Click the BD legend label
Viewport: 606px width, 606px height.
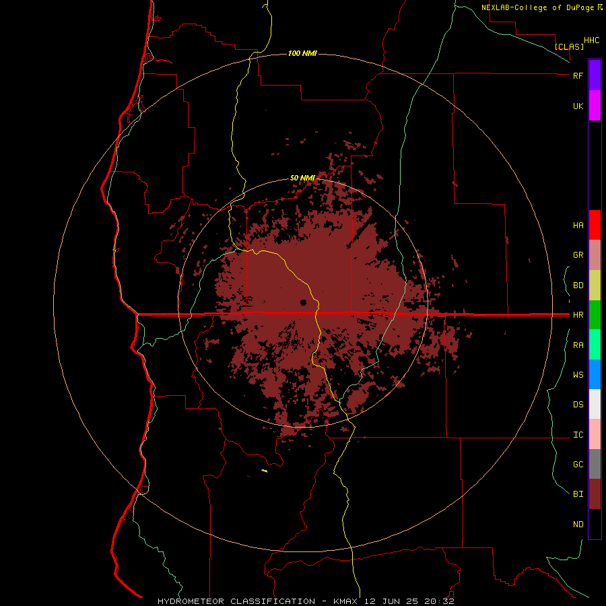click(x=578, y=285)
